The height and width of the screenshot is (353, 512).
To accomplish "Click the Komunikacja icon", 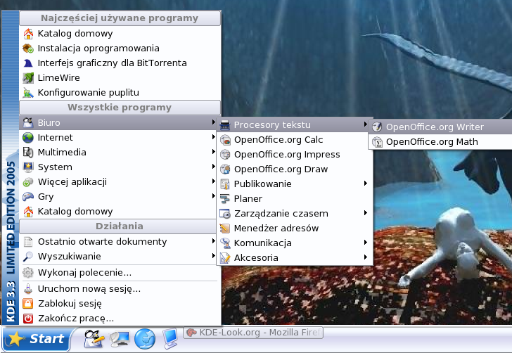I will 225,243.
